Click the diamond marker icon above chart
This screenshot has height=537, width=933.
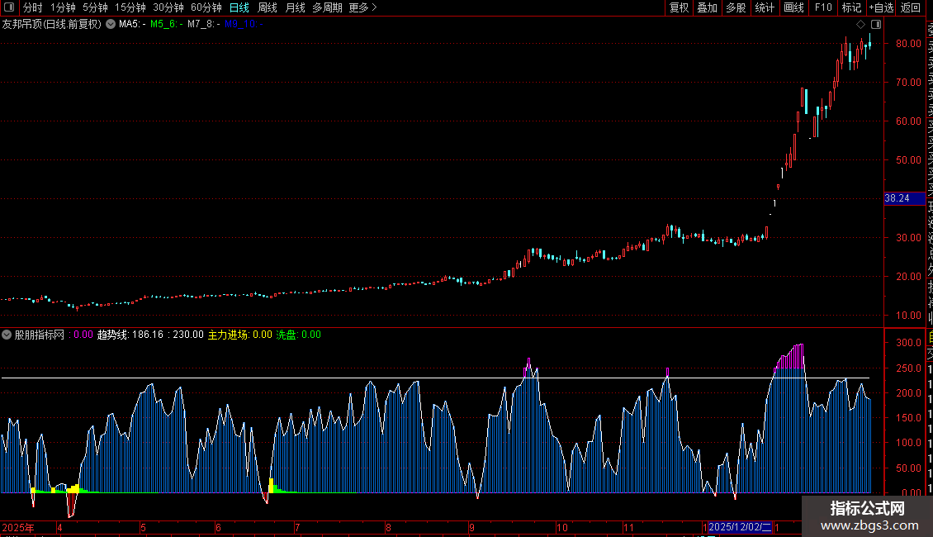tap(860, 25)
